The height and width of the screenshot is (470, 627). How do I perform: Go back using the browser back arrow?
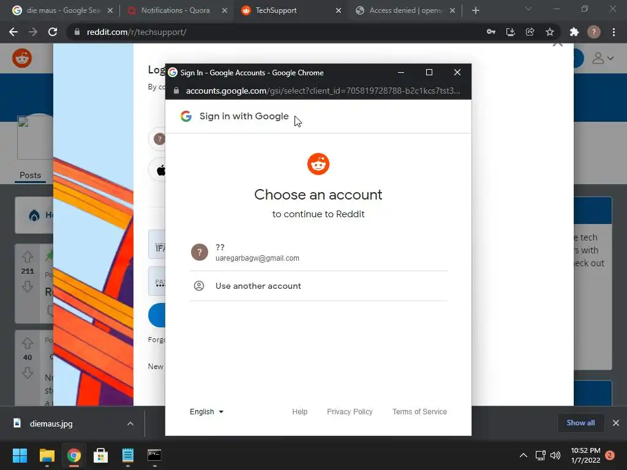coord(13,32)
